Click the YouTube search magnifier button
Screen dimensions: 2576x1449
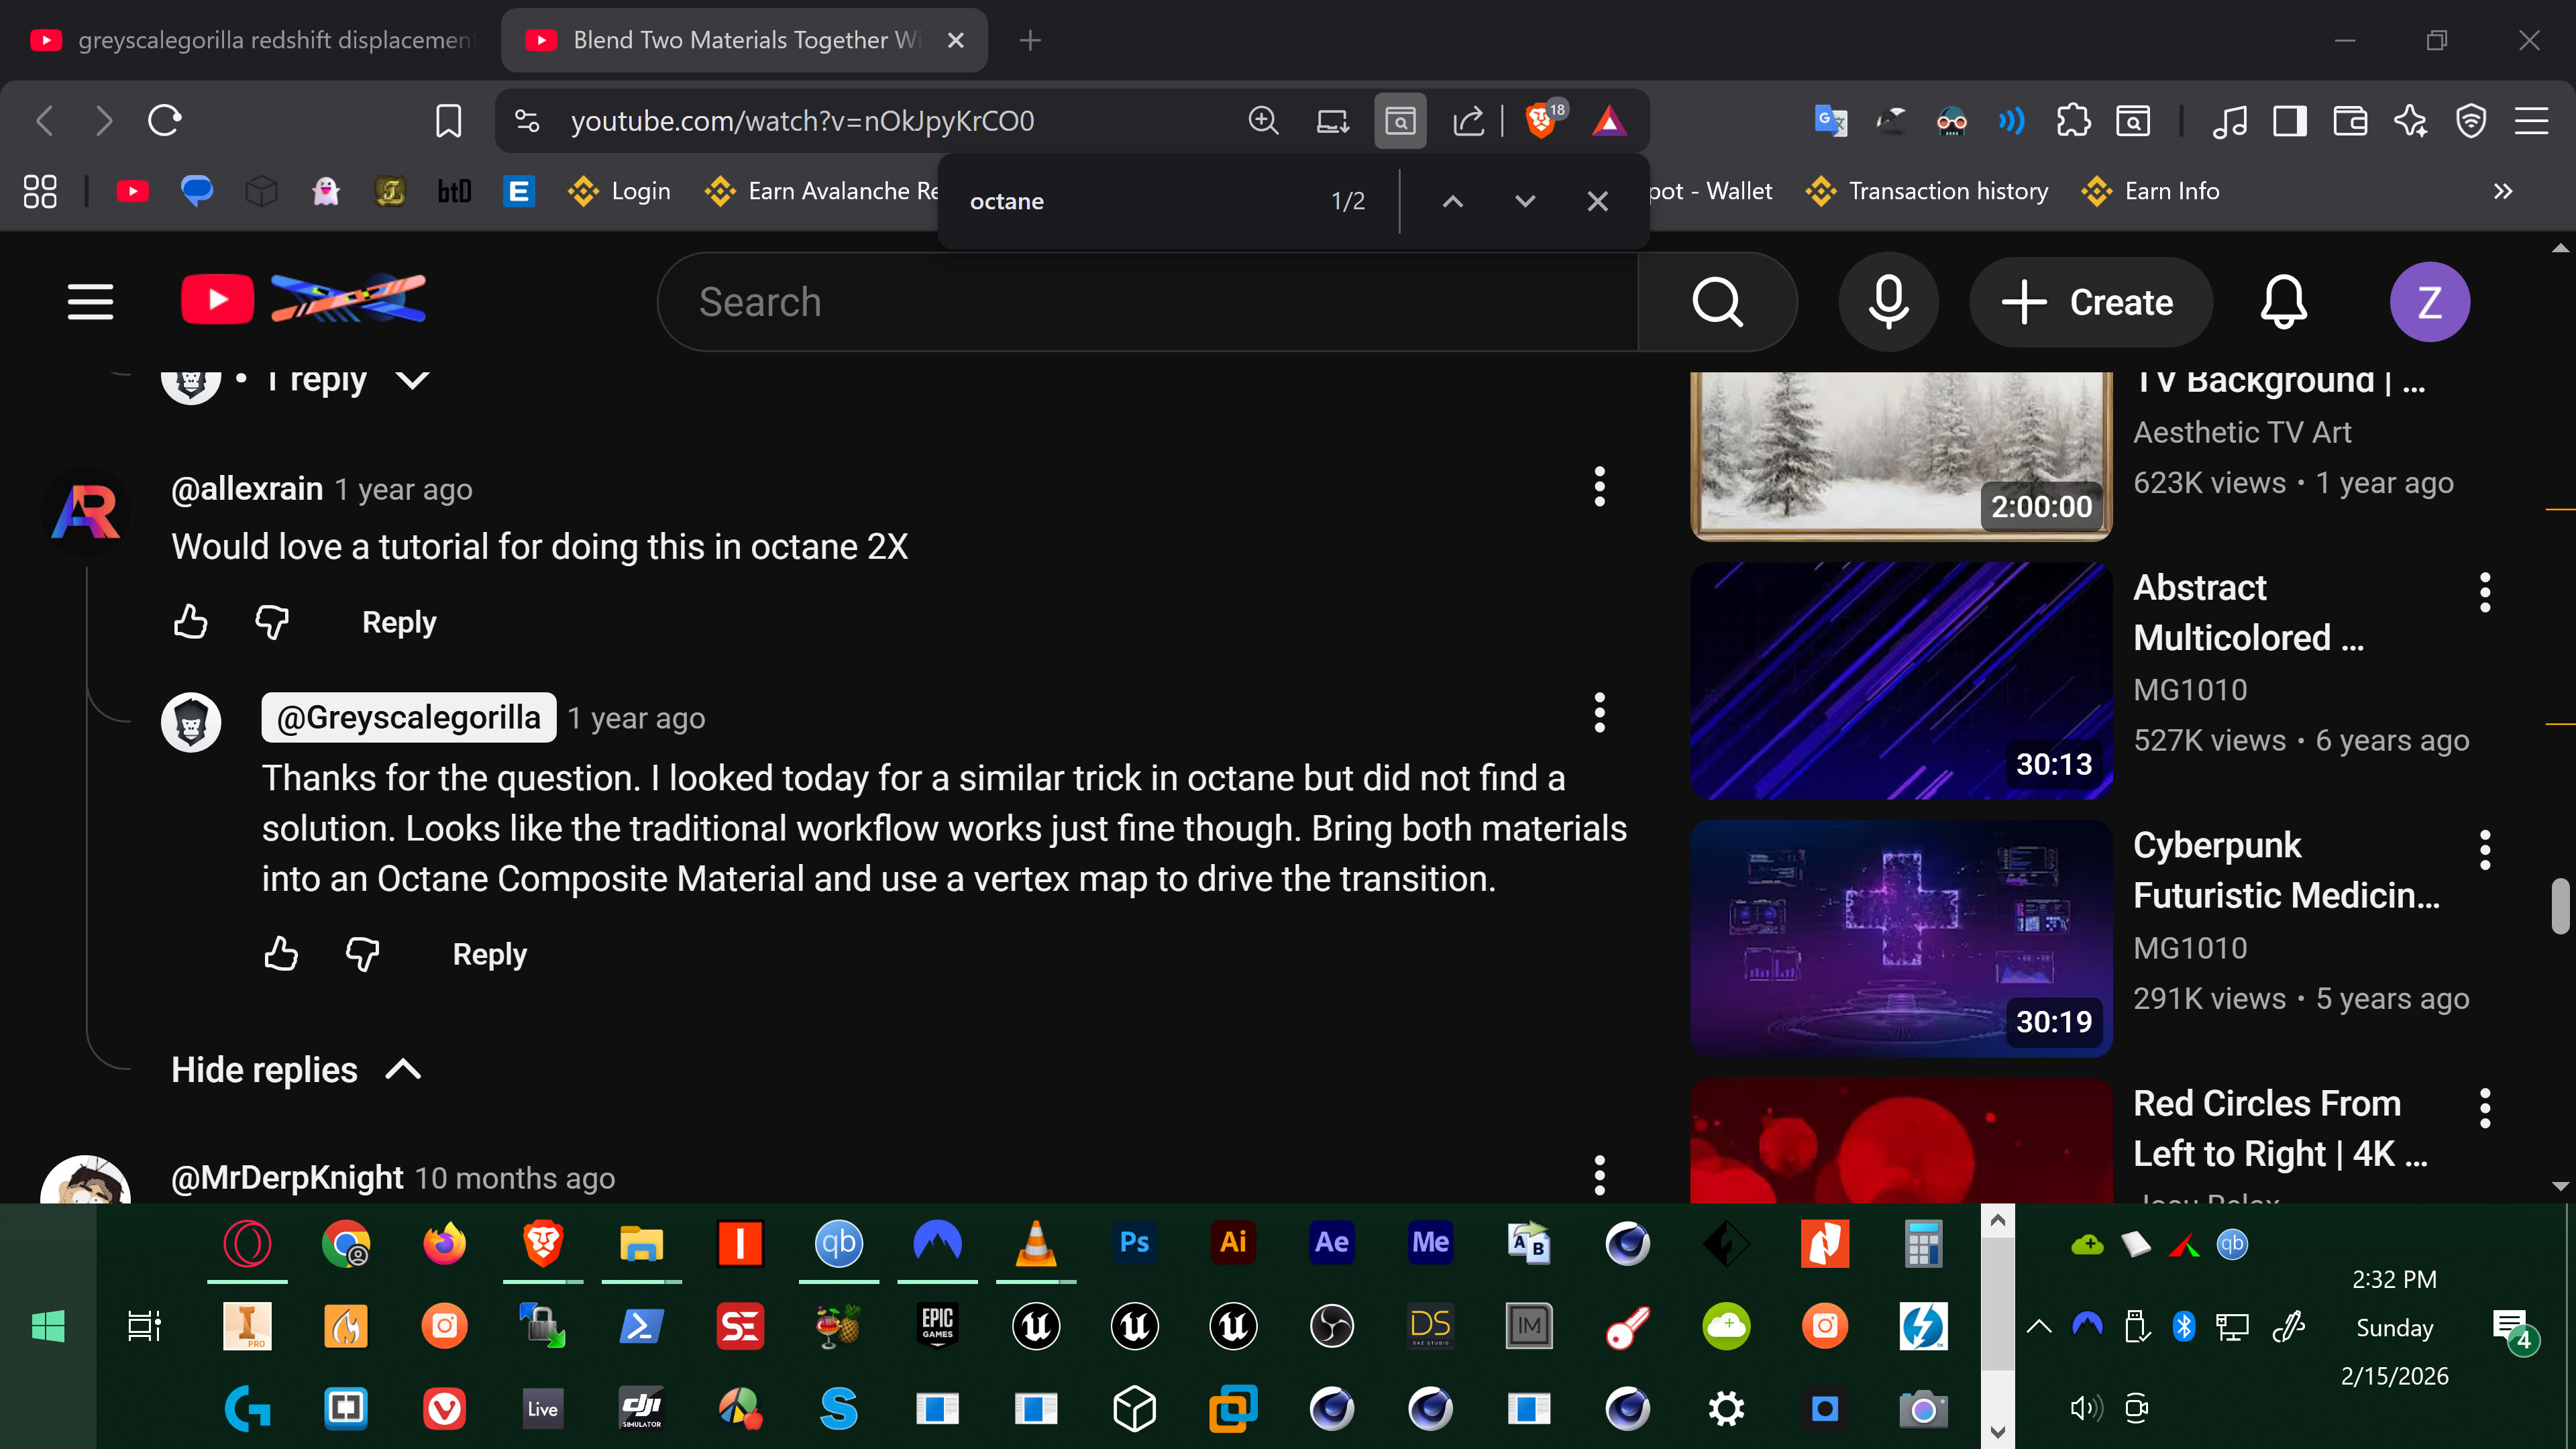[1717, 302]
